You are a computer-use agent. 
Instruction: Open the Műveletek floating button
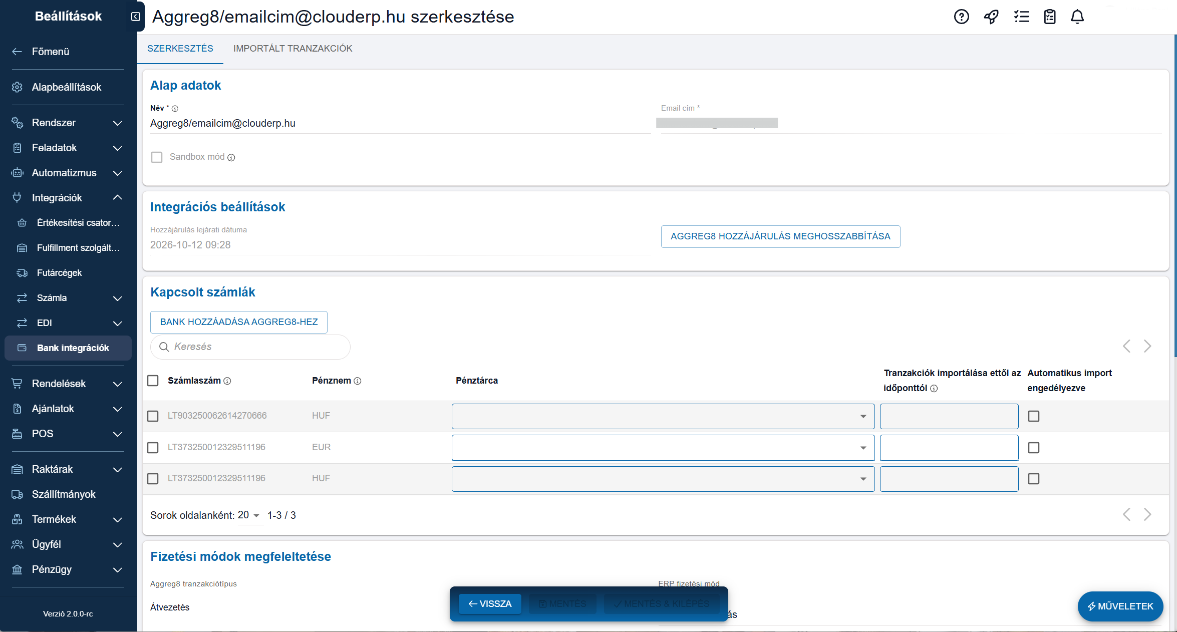[1120, 606]
